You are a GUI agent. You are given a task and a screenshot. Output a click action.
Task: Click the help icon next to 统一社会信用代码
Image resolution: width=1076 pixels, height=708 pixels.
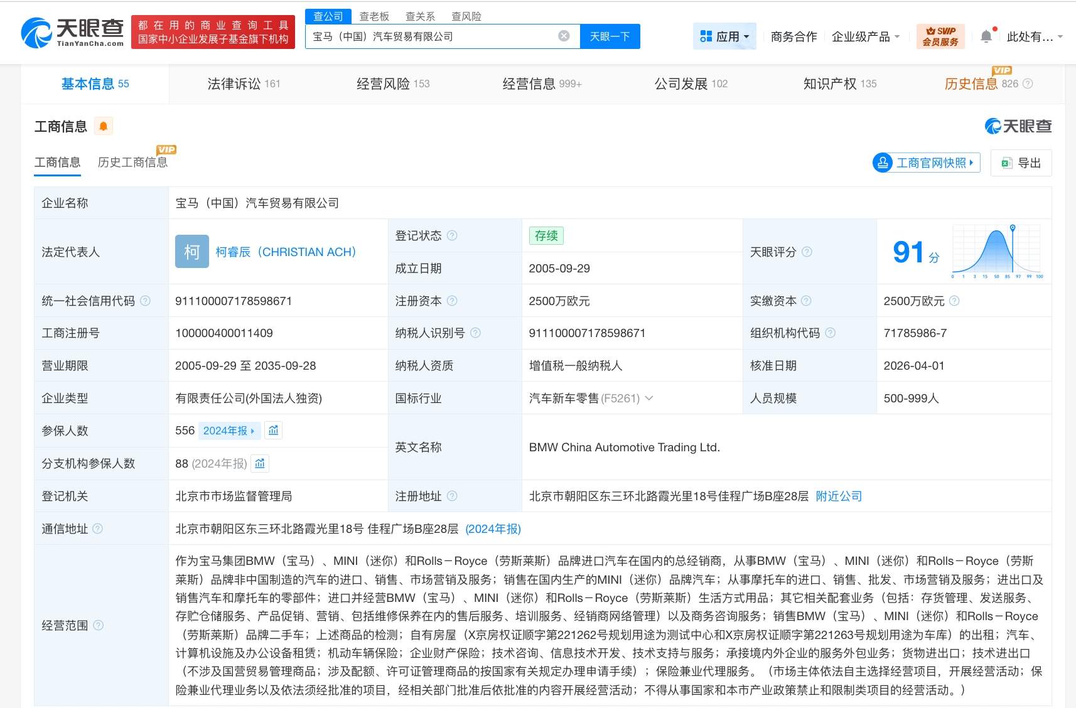point(146,301)
